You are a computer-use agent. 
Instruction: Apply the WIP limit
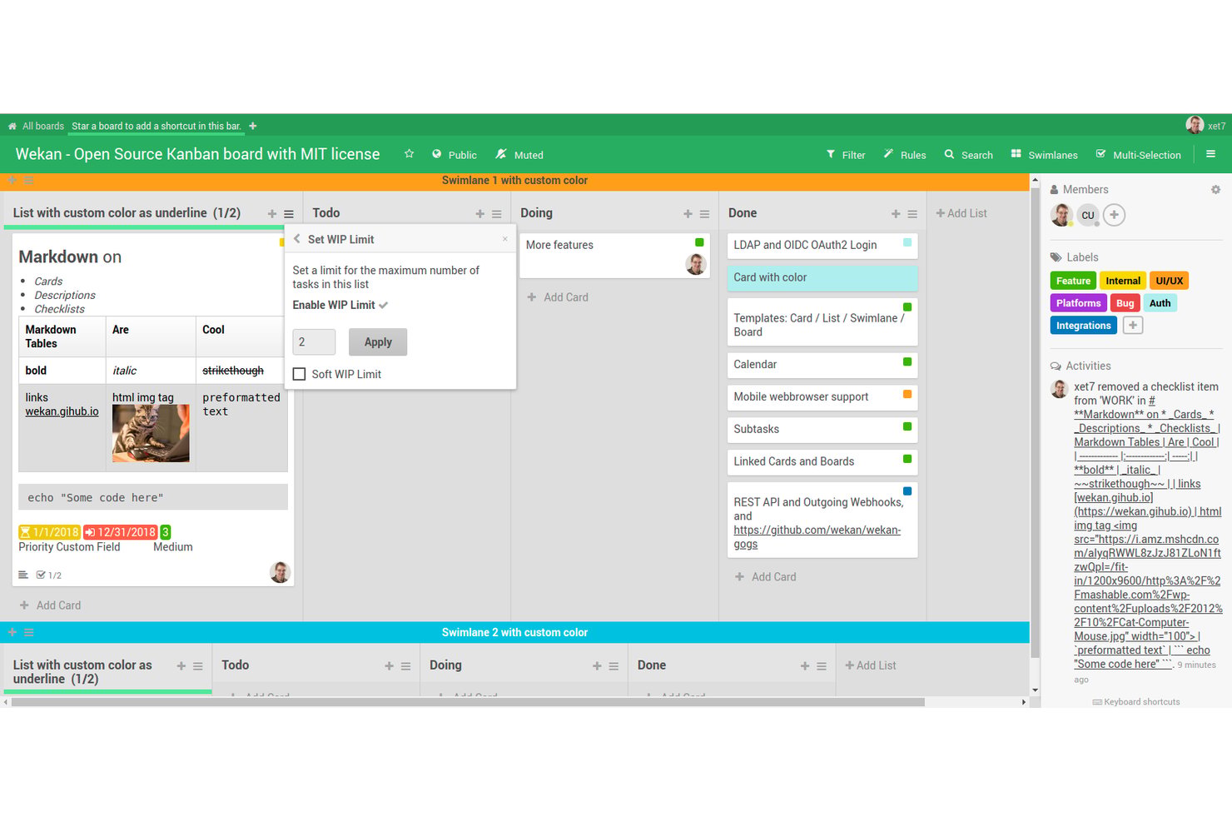coord(378,342)
